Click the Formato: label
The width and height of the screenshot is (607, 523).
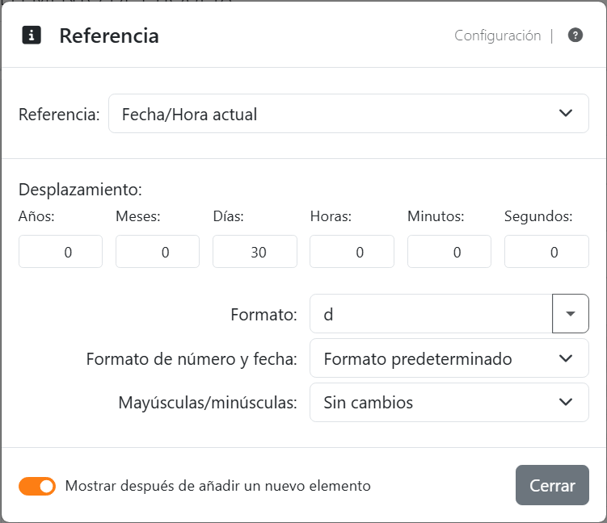click(x=263, y=314)
